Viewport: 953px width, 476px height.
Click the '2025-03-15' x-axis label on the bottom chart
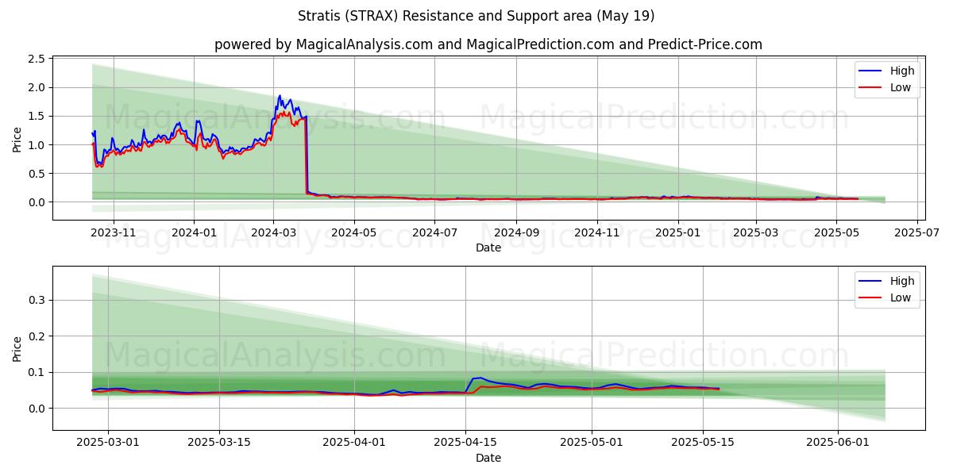point(221,443)
